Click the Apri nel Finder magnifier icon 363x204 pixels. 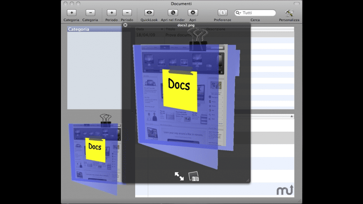point(173,13)
